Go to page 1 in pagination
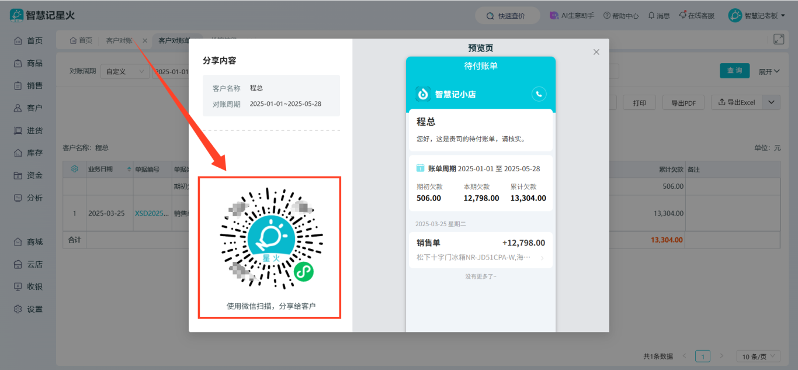 (x=703, y=356)
